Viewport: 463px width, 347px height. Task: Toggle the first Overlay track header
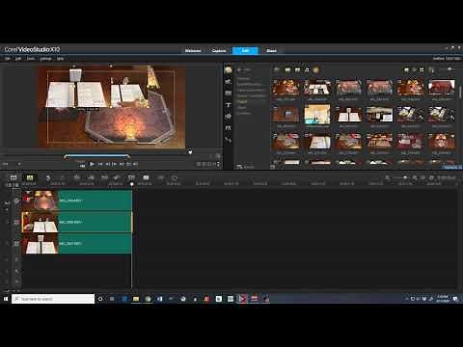16,223
